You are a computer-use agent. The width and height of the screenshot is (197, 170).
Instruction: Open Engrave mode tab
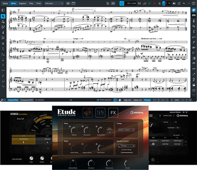(23, 3)
